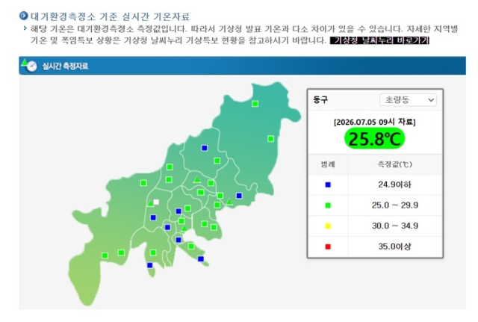Click the 동구 district label
478x322 pixels.
(320, 99)
